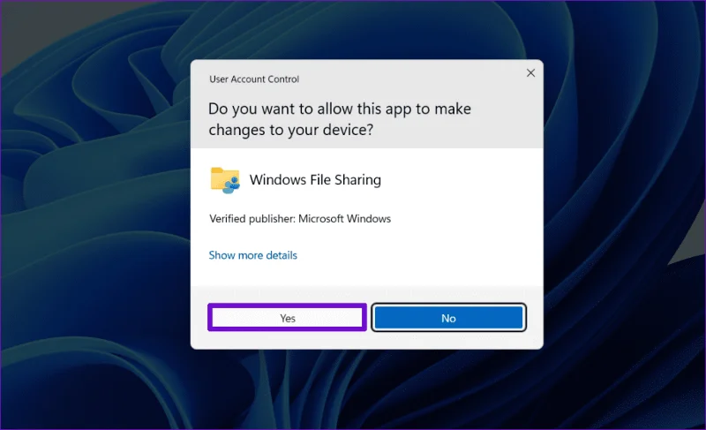Viewport: 706px width, 430px height.
Task: Click Verified publisher: Microsoft Windows text
Action: click(x=300, y=219)
